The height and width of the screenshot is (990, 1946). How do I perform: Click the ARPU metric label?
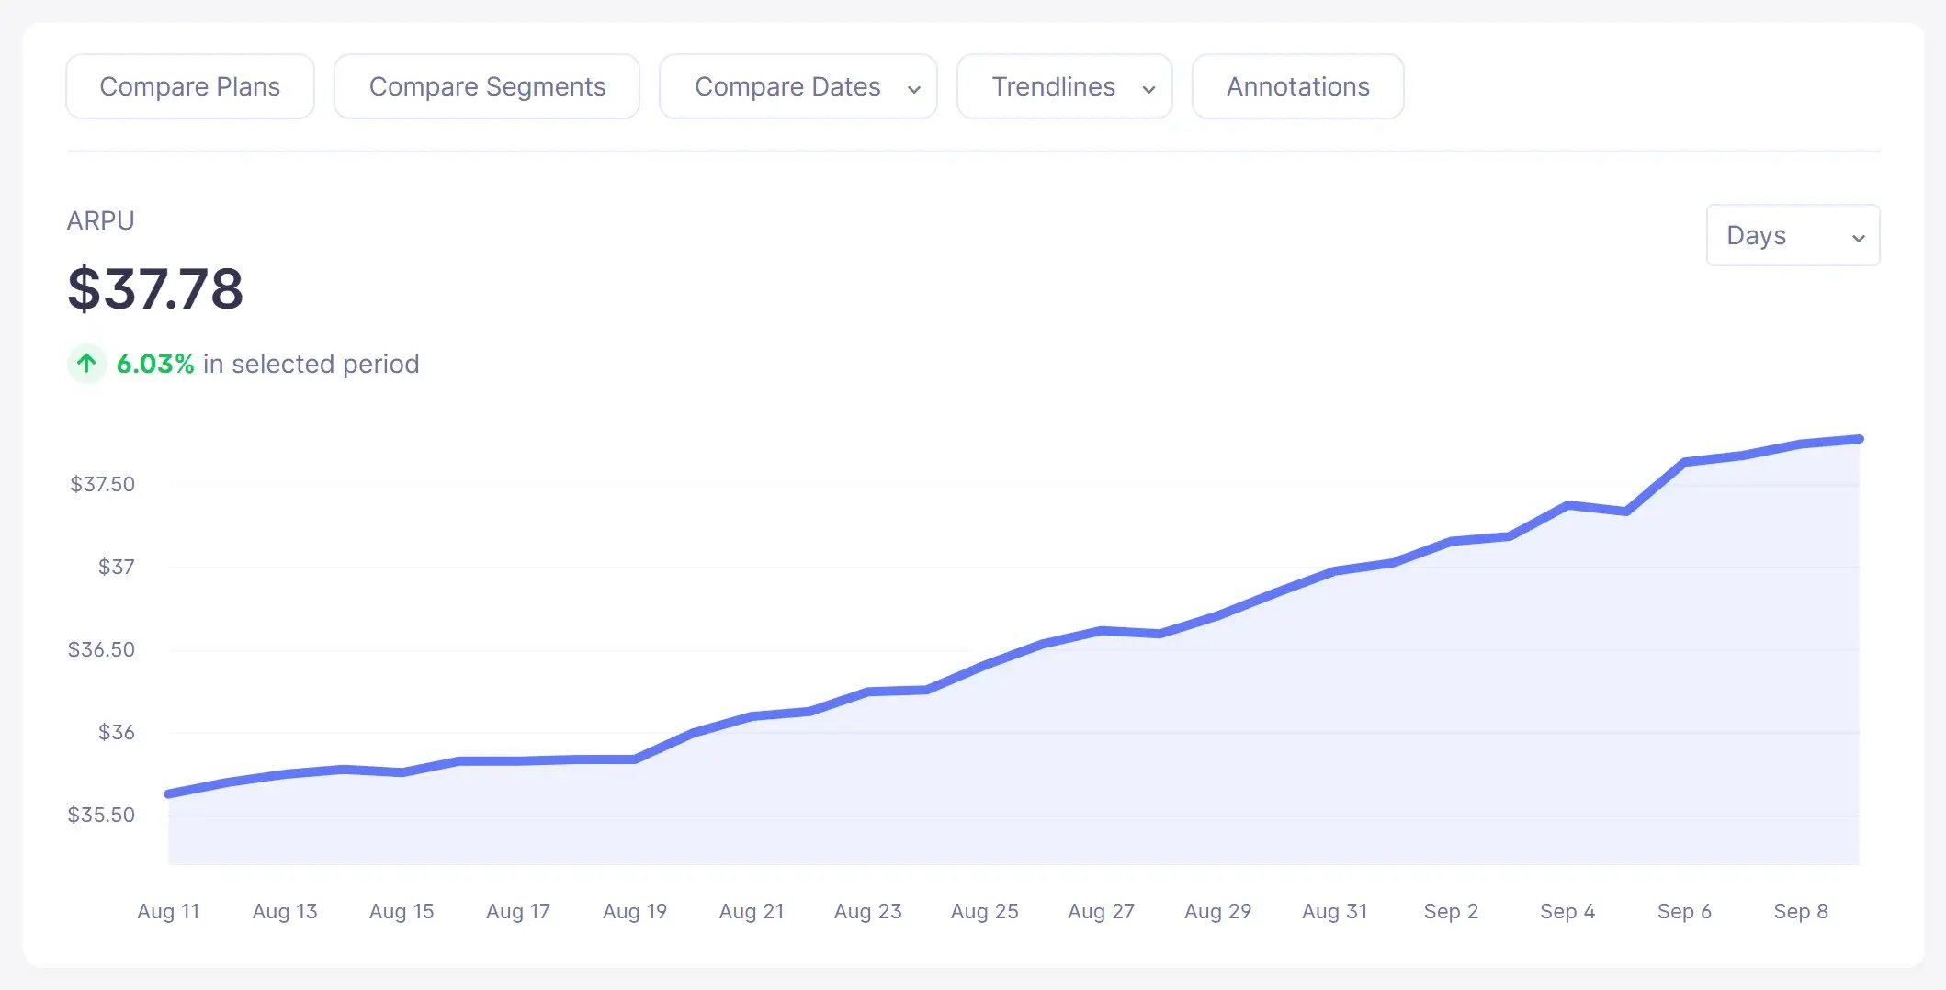coord(101,220)
